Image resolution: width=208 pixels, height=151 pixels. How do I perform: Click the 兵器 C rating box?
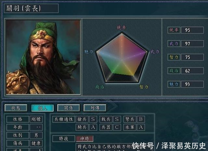point(117,127)
